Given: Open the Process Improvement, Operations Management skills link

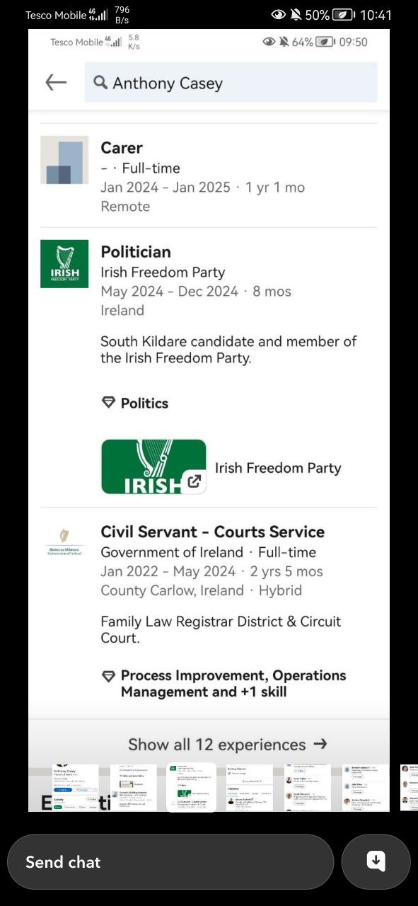Looking at the screenshot, I should click(x=233, y=684).
